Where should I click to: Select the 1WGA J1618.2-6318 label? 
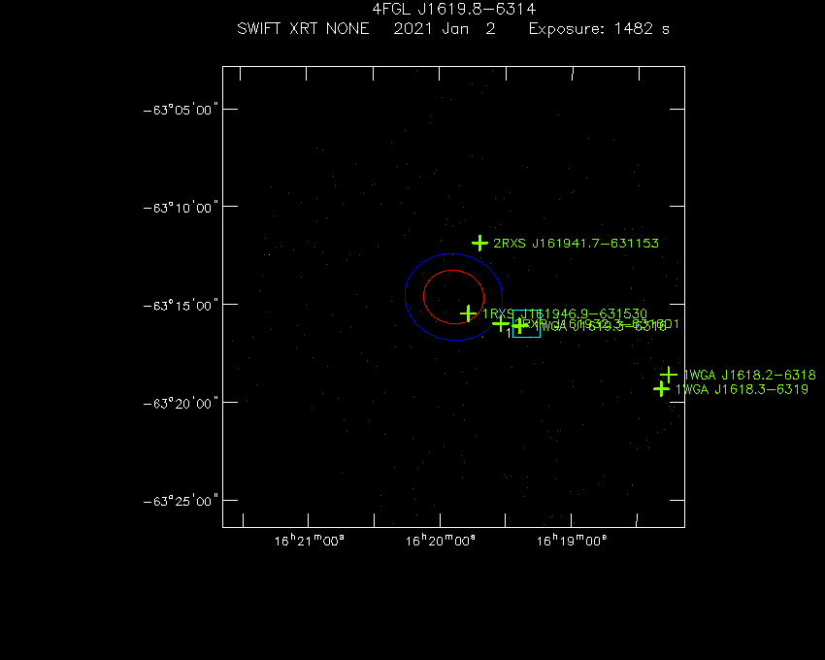point(749,375)
